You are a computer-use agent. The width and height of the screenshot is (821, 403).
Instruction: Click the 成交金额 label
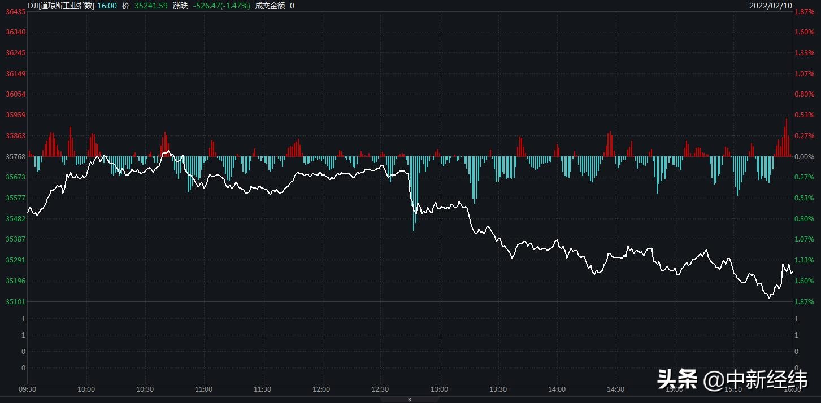pyautogui.click(x=270, y=6)
